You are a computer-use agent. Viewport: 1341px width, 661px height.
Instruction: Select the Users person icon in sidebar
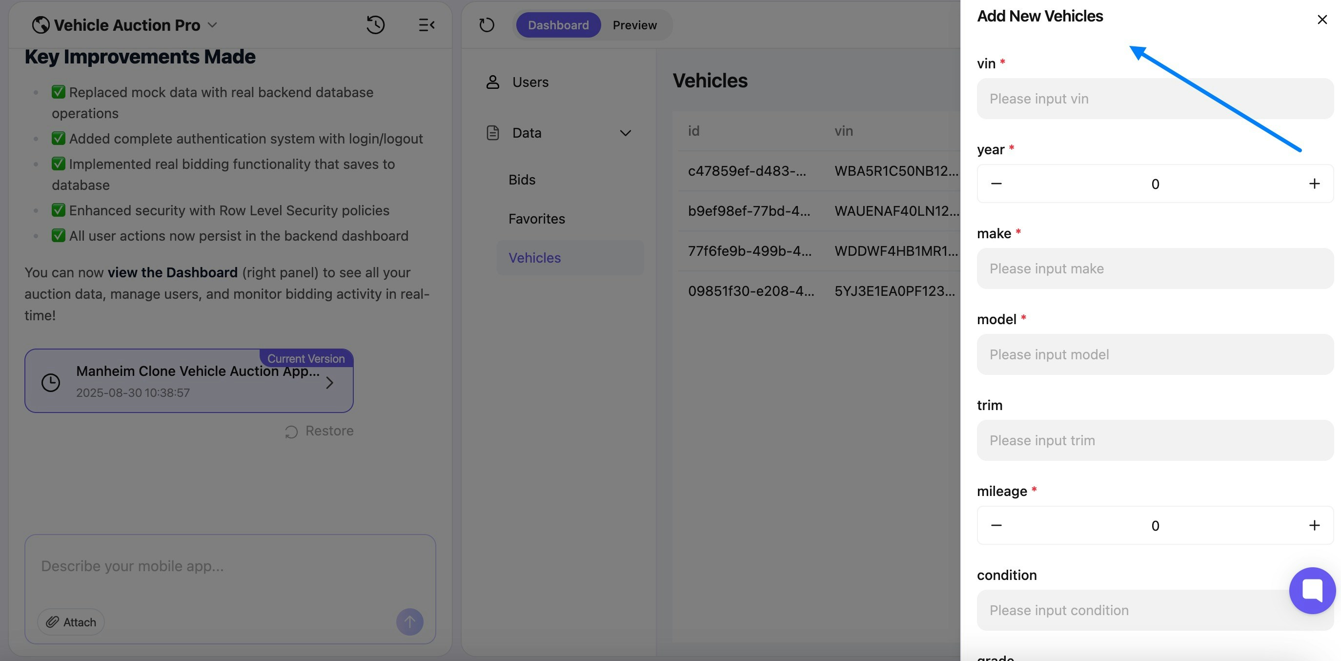point(491,82)
